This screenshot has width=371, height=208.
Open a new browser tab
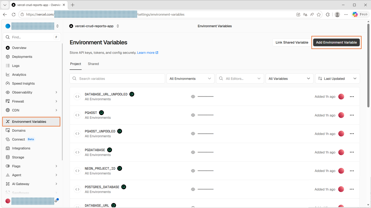point(73,5)
